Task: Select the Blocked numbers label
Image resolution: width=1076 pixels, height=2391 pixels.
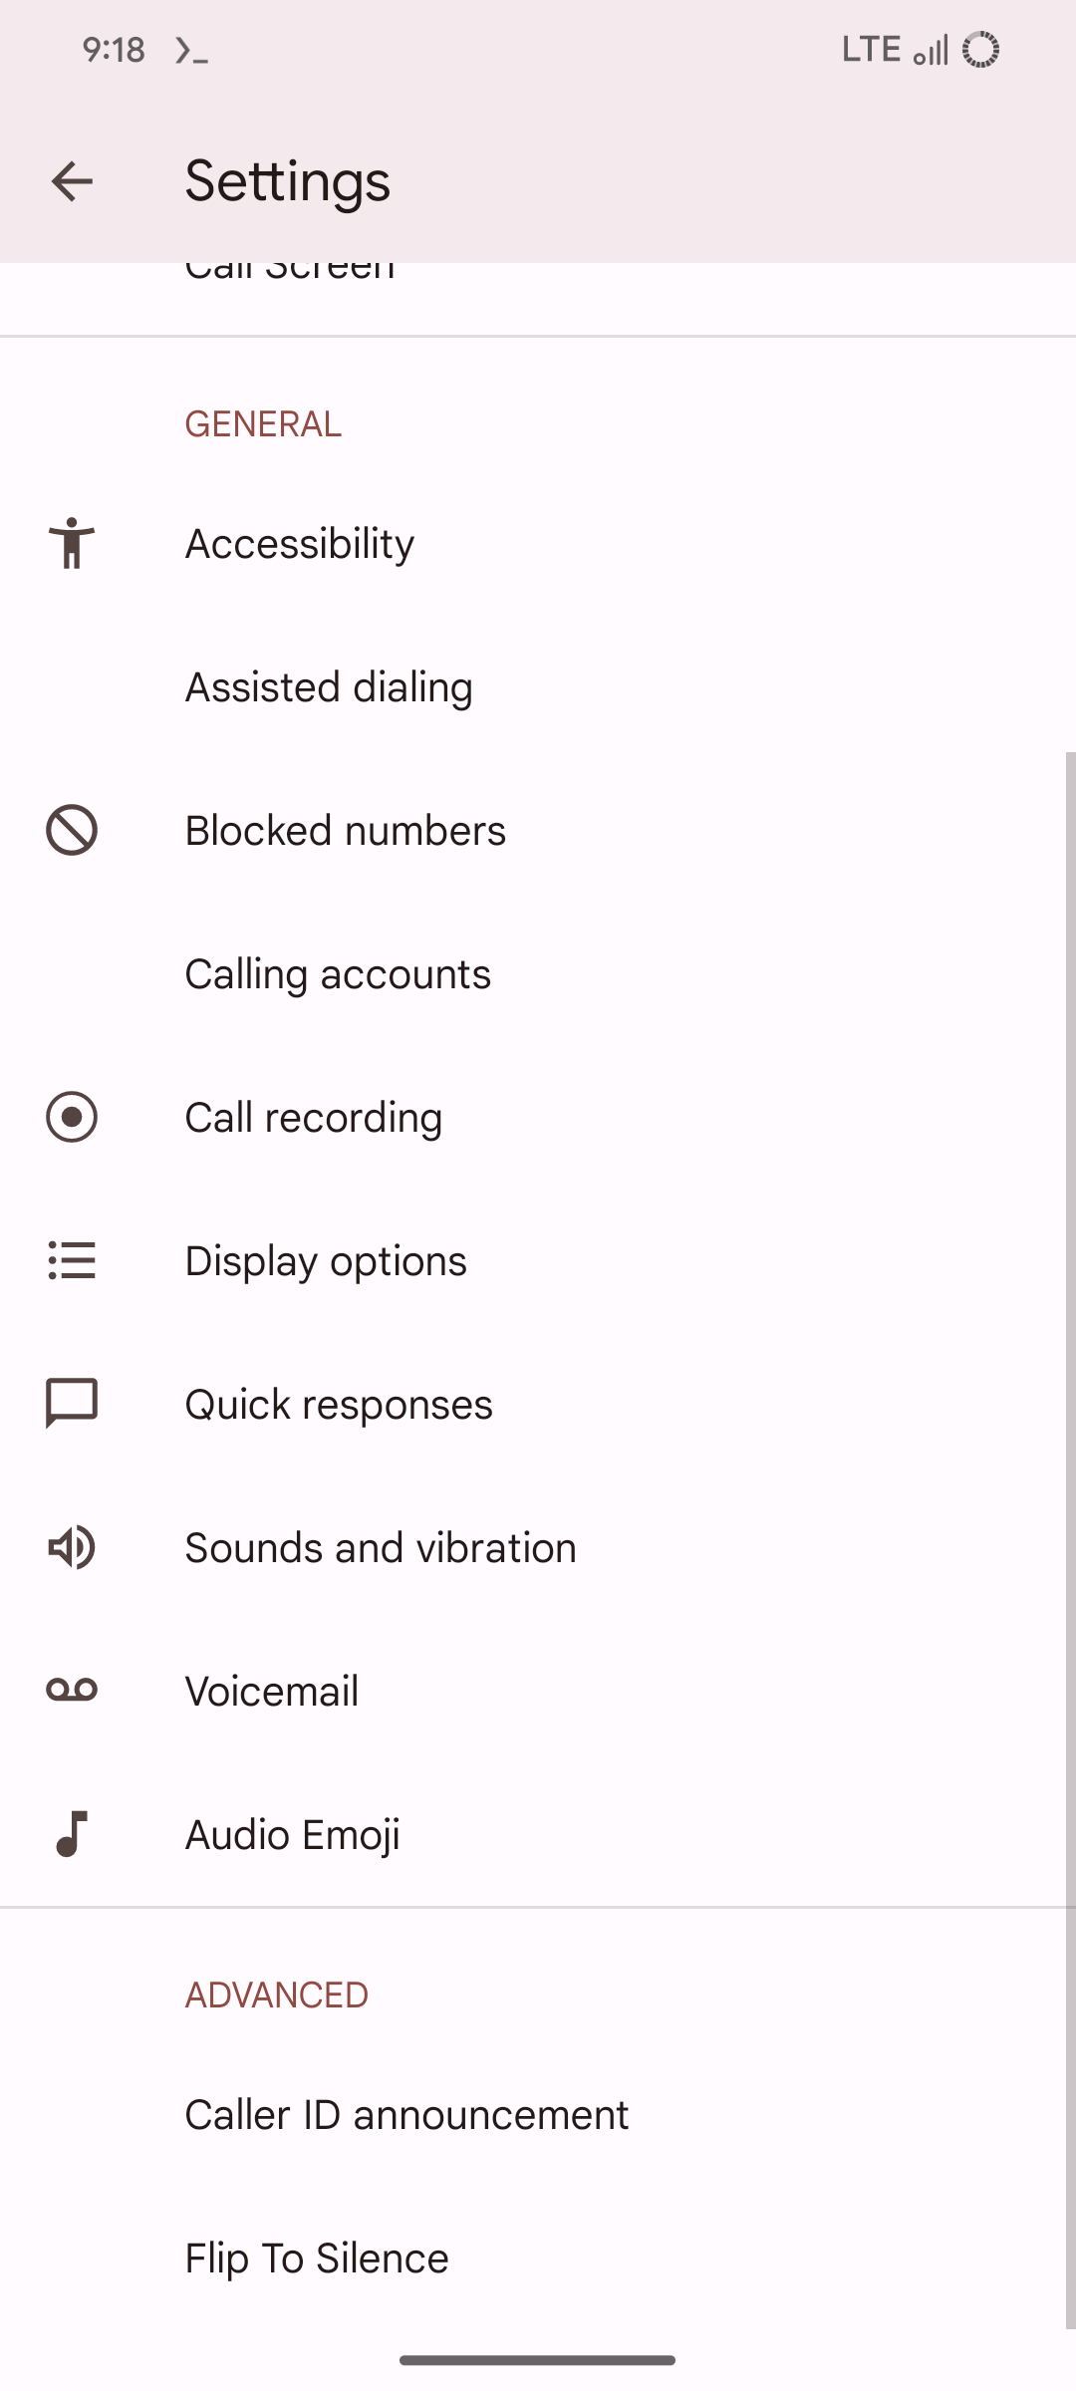Action: pos(346,831)
